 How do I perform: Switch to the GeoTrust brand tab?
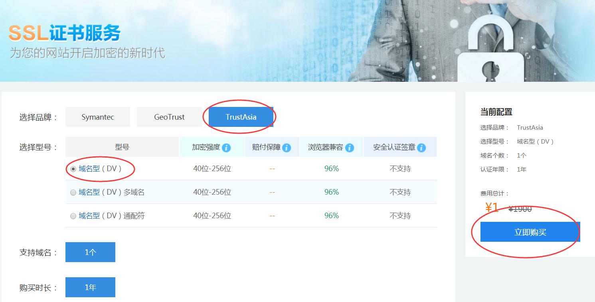169,117
